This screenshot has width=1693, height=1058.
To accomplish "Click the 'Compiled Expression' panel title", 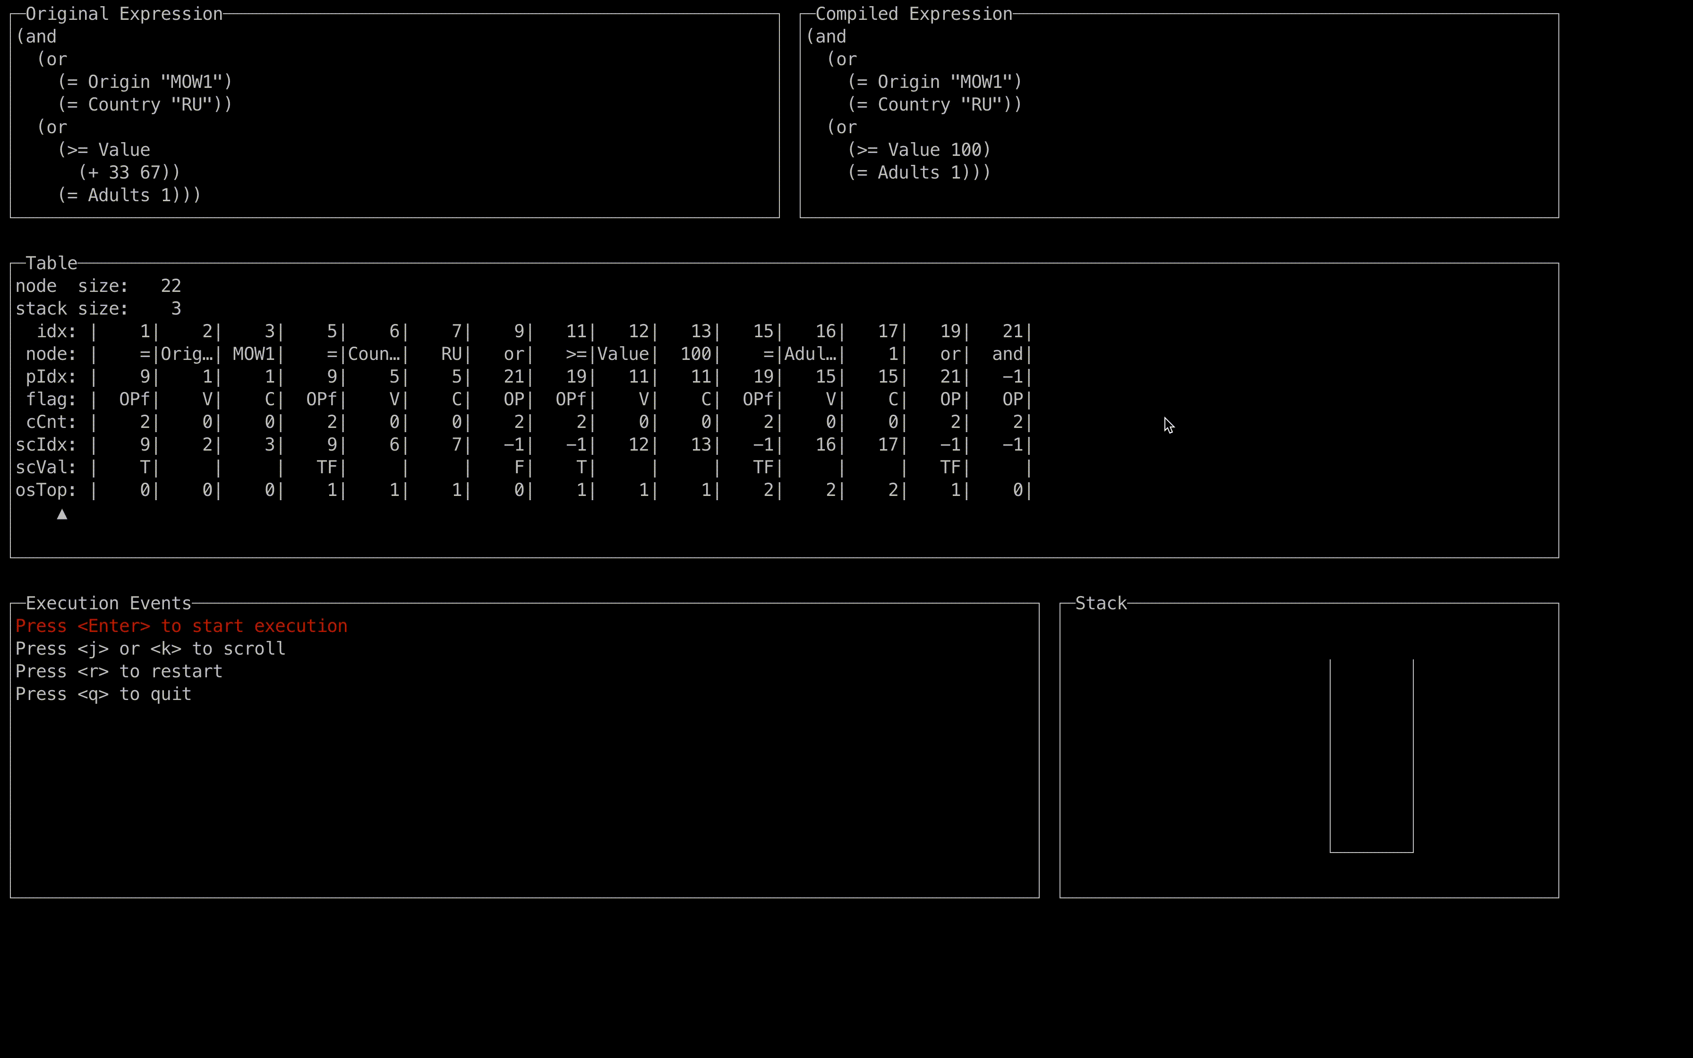I will 914,14.
